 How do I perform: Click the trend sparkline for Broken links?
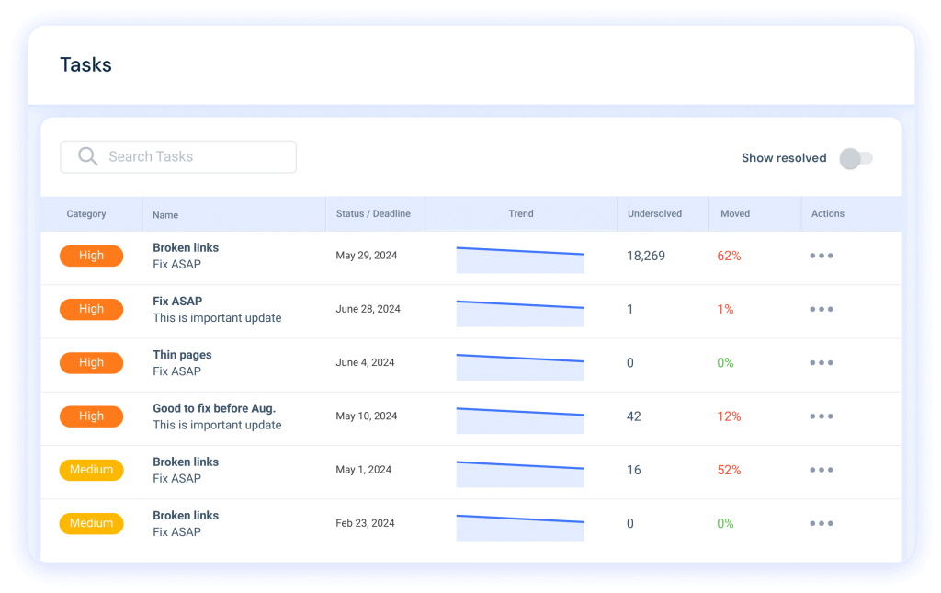point(521,259)
